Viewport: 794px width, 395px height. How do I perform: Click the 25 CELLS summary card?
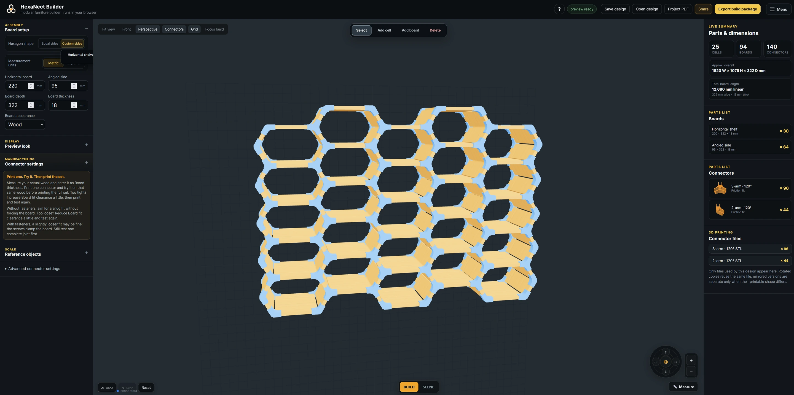[x=721, y=49]
